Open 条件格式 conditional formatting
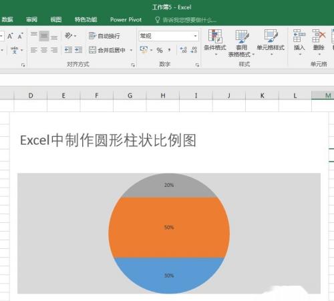334x301 pixels. (215, 42)
